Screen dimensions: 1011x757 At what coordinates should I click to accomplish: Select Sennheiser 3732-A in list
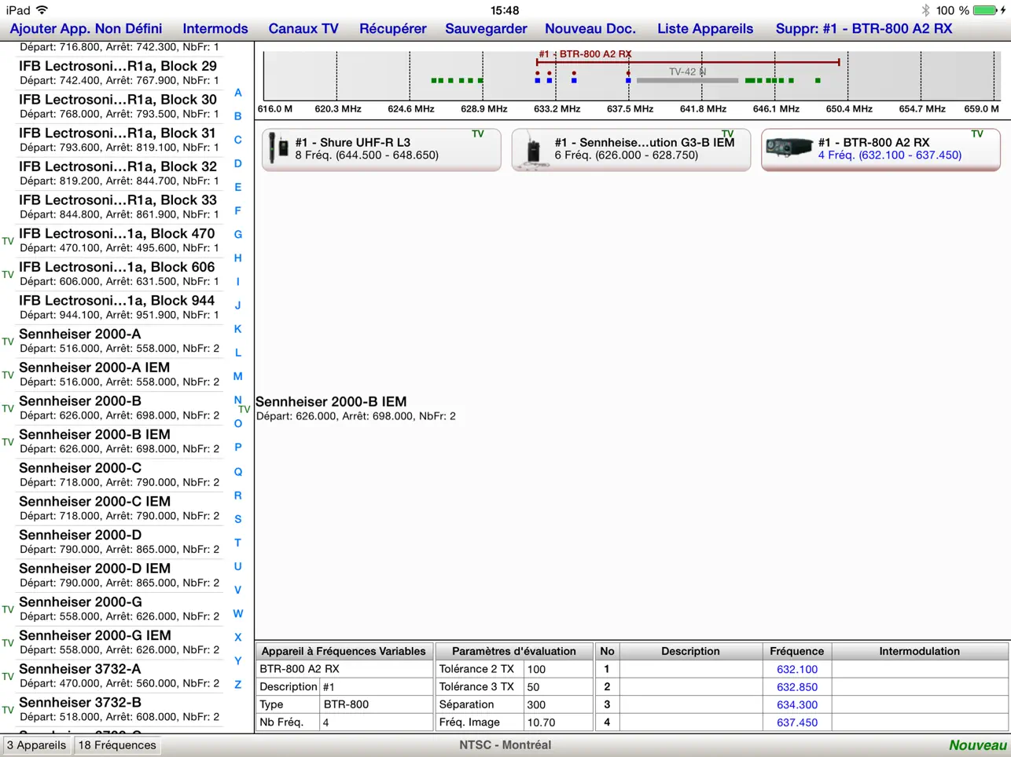click(x=119, y=675)
